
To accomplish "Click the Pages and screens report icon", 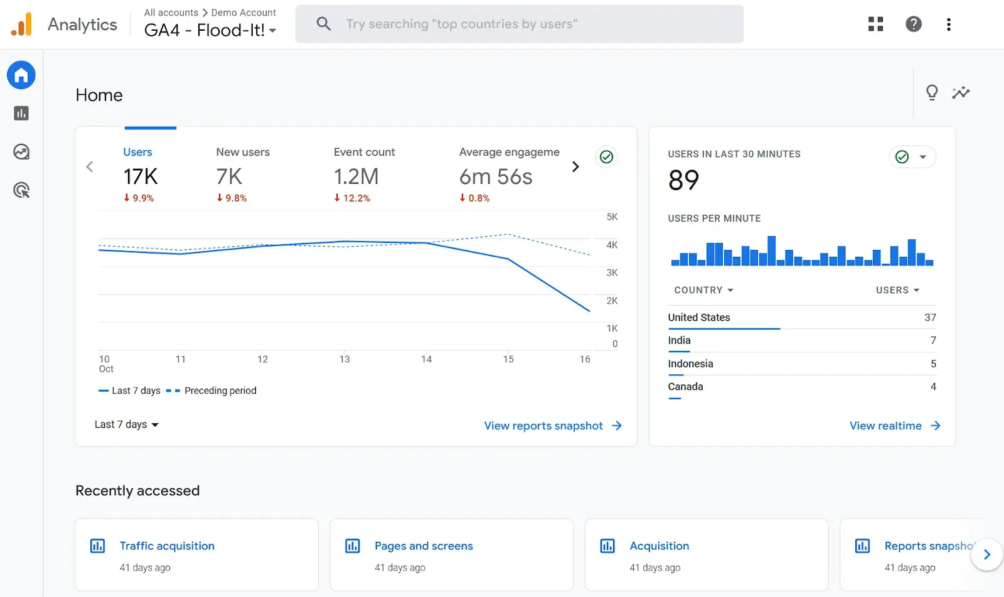I will (353, 546).
